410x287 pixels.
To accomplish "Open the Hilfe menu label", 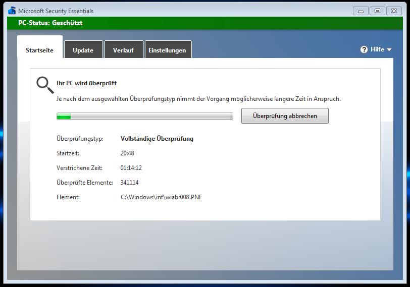I will (x=377, y=49).
